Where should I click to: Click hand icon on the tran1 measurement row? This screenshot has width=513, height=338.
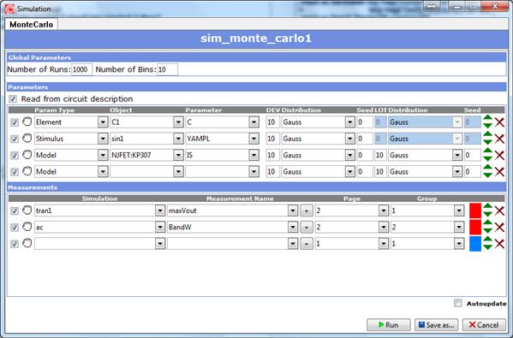(27, 211)
